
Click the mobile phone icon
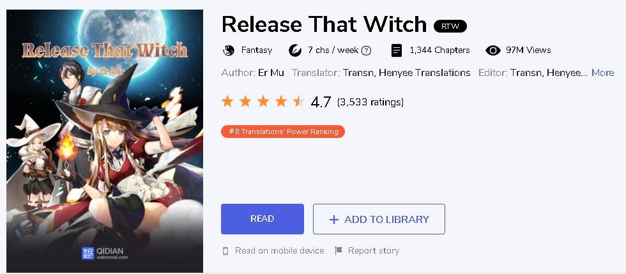225,251
